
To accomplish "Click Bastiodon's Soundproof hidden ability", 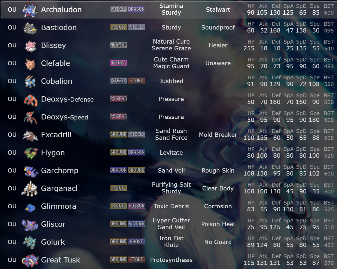I will click(218, 27).
